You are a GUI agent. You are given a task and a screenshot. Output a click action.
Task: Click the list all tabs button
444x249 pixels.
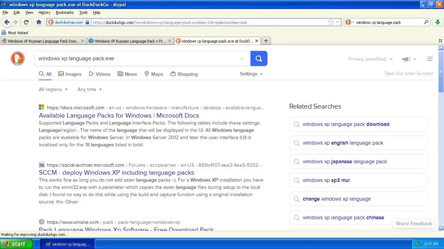(x=441, y=41)
